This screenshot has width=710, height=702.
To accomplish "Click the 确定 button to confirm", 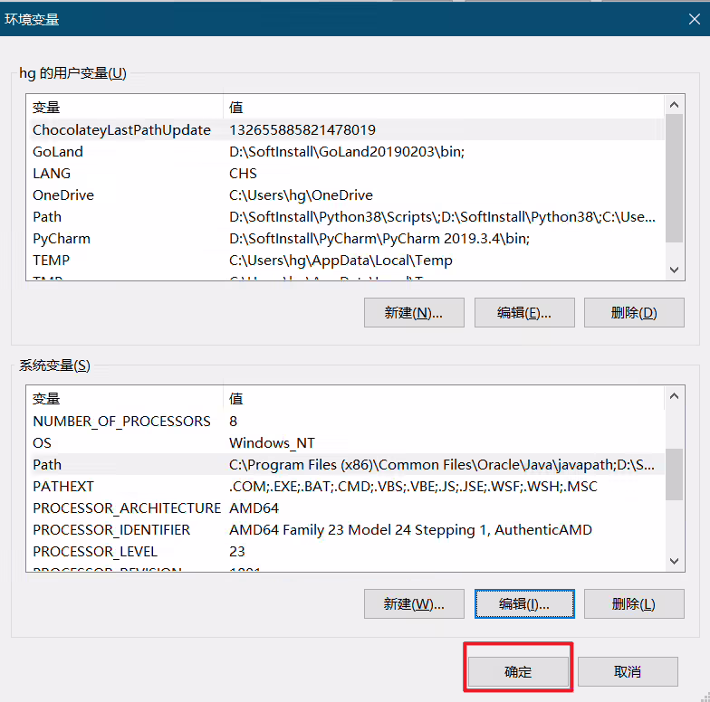I will click(x=518, y=671).
